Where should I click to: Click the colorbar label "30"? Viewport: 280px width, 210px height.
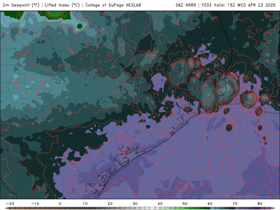click(135, 204)
